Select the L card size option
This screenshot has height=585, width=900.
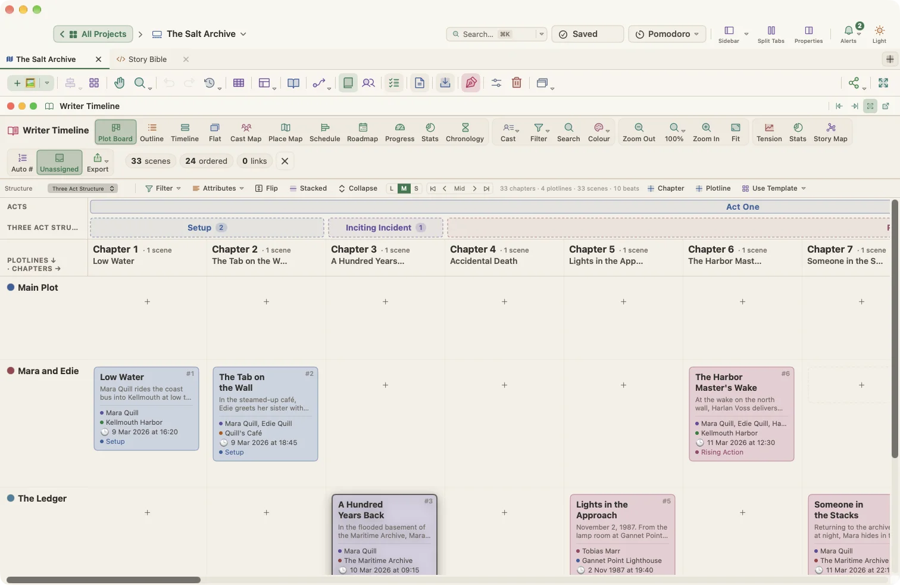tap(392, 188)
